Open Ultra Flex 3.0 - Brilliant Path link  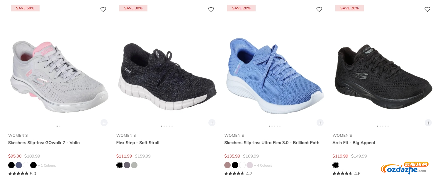coord(272,143)
